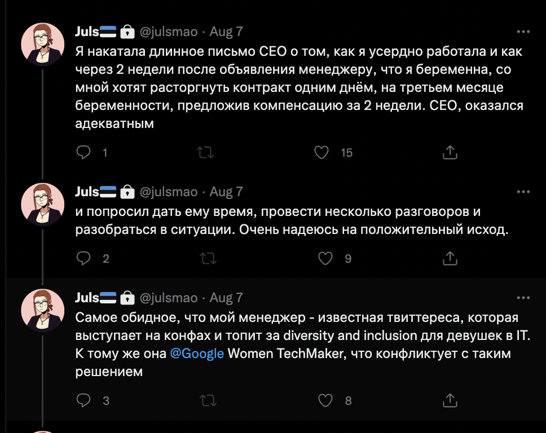Image resolution: width=546 pixels, height=433 pixels.
Task: Open the share menu of the middle tweet
Action: 450,258
